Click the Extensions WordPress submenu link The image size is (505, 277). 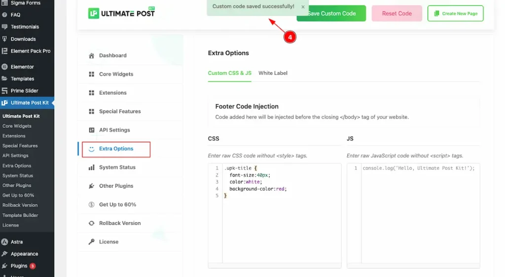14,136
